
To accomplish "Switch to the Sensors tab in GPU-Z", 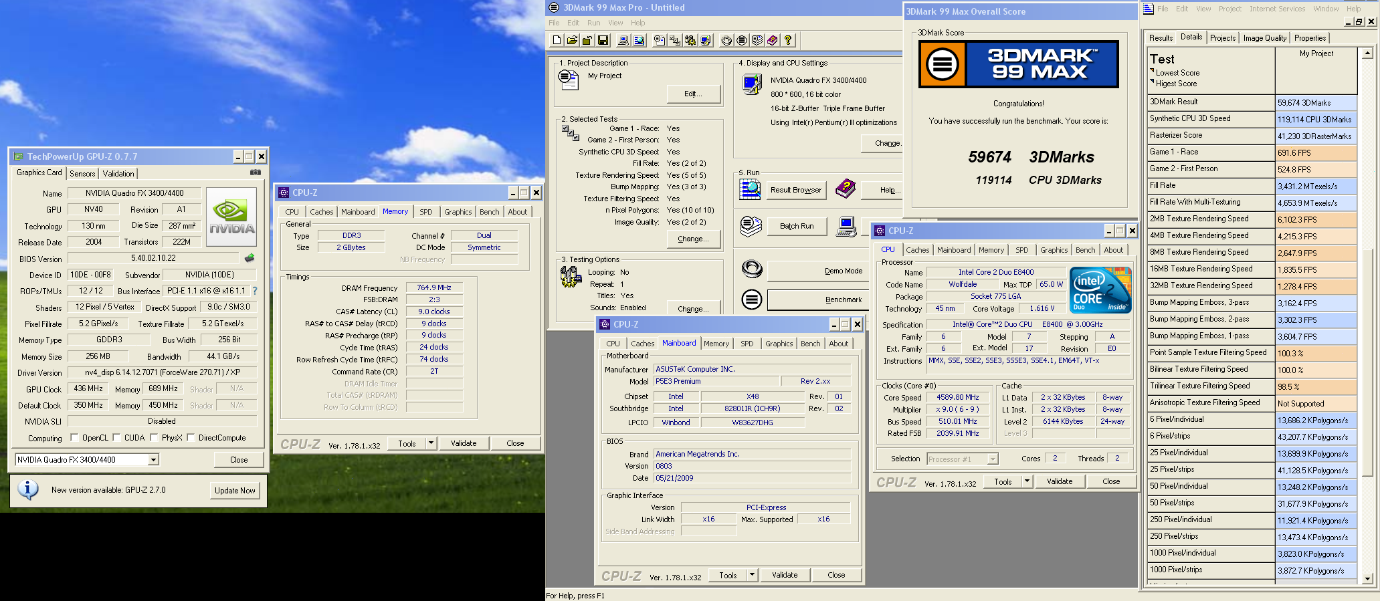I will 82,173.
